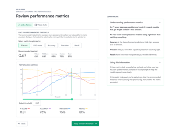Switch to the Video frames tab
Screen dimensions: 180x135
(25, 25)
